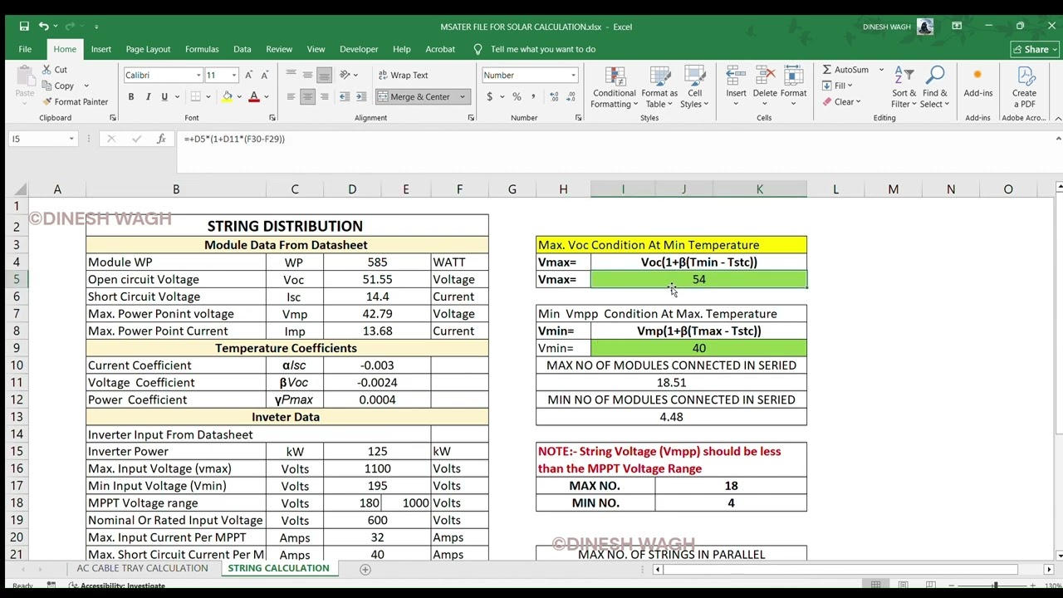
Task: Open Conditional Formatting options
Action: pyautogui.click(x=615, y=87)
